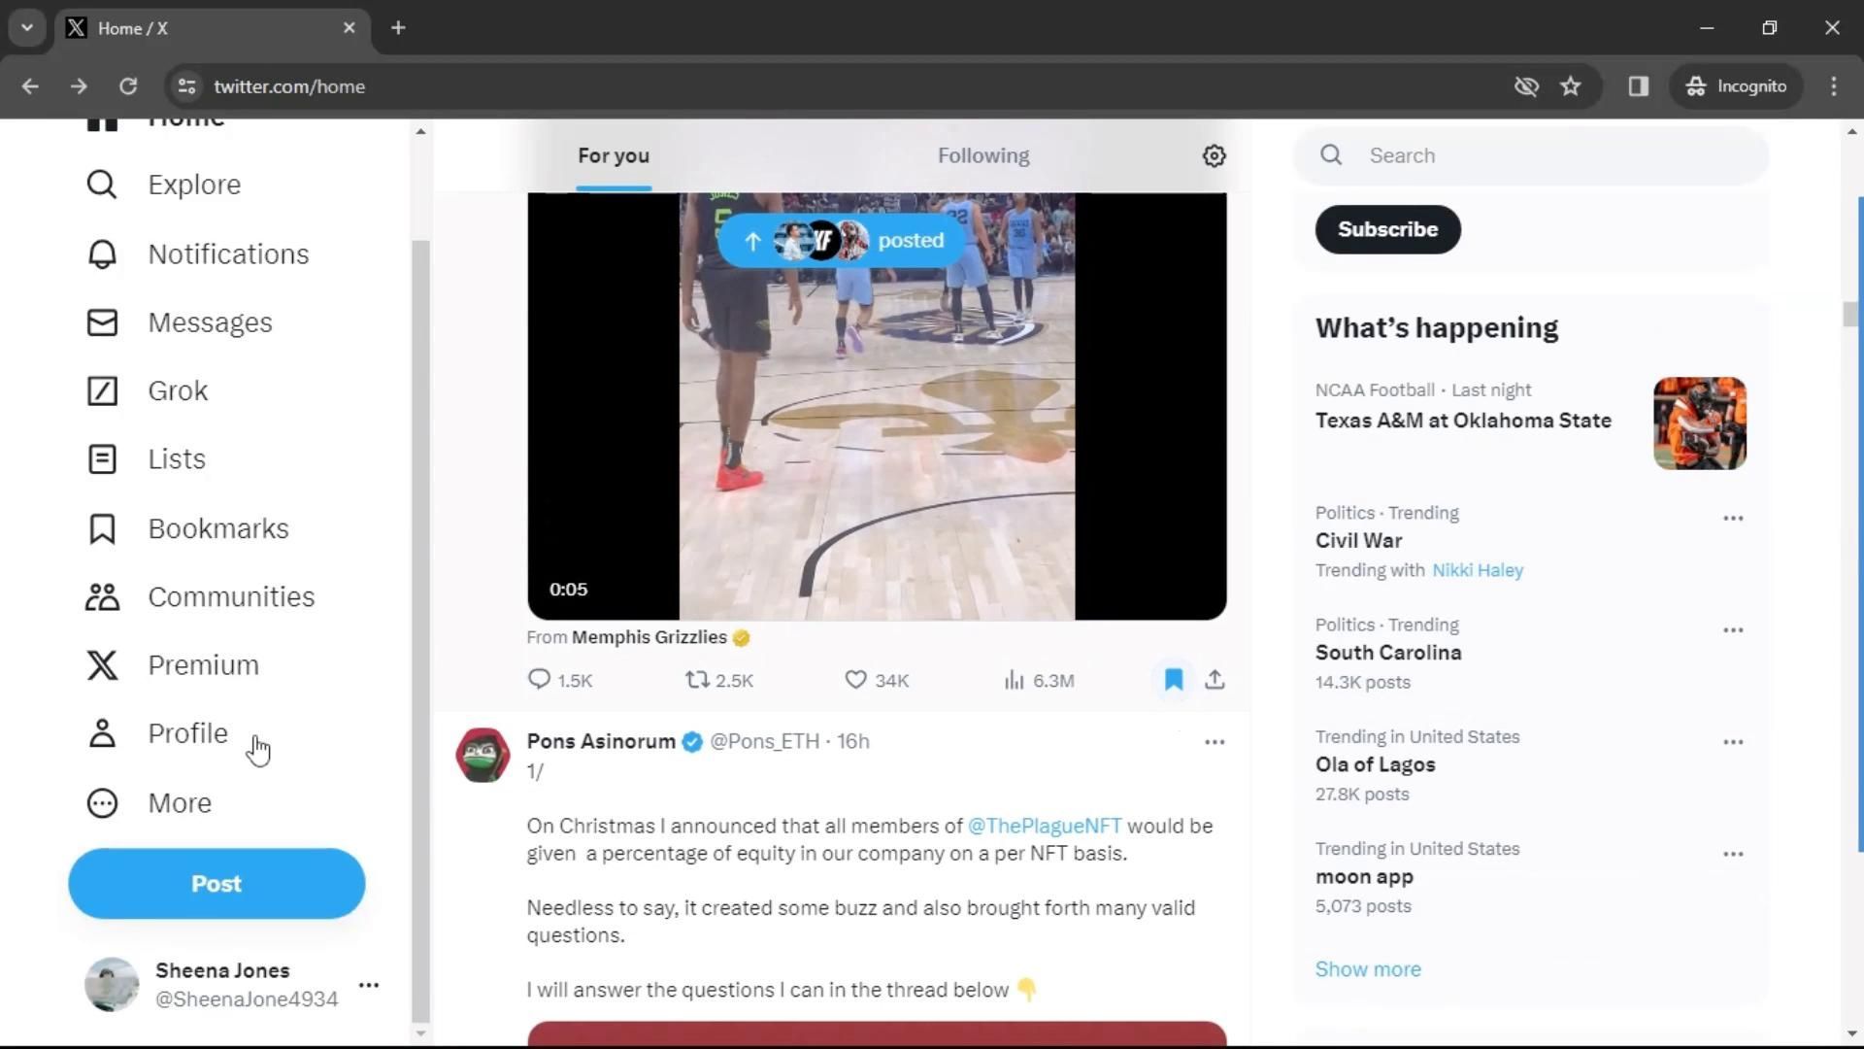Repost the Memphis Grizzlies video post
The image size is (1864, 1049).
coord(697,680)
